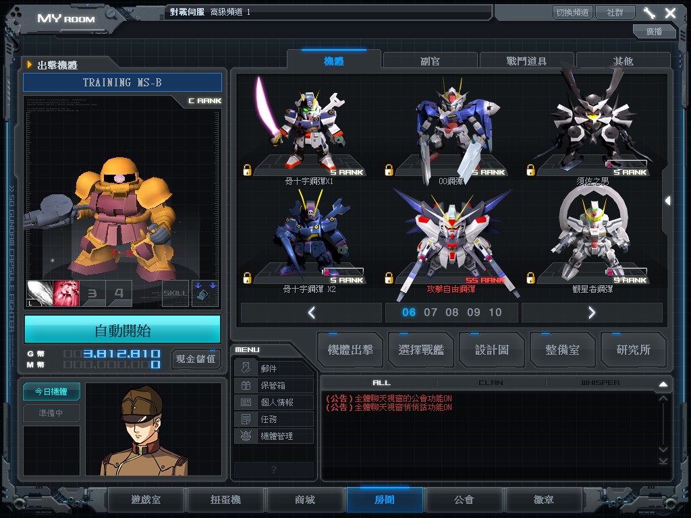Click the mail envelope icon
691x518 pixels.
(246, 368)
